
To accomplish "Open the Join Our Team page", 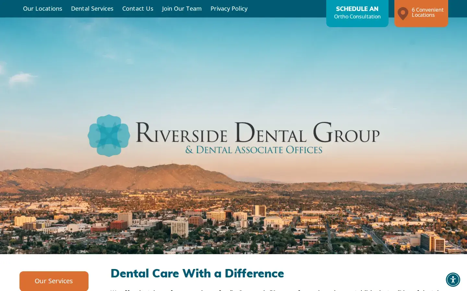I will click(x=182, y=9).
